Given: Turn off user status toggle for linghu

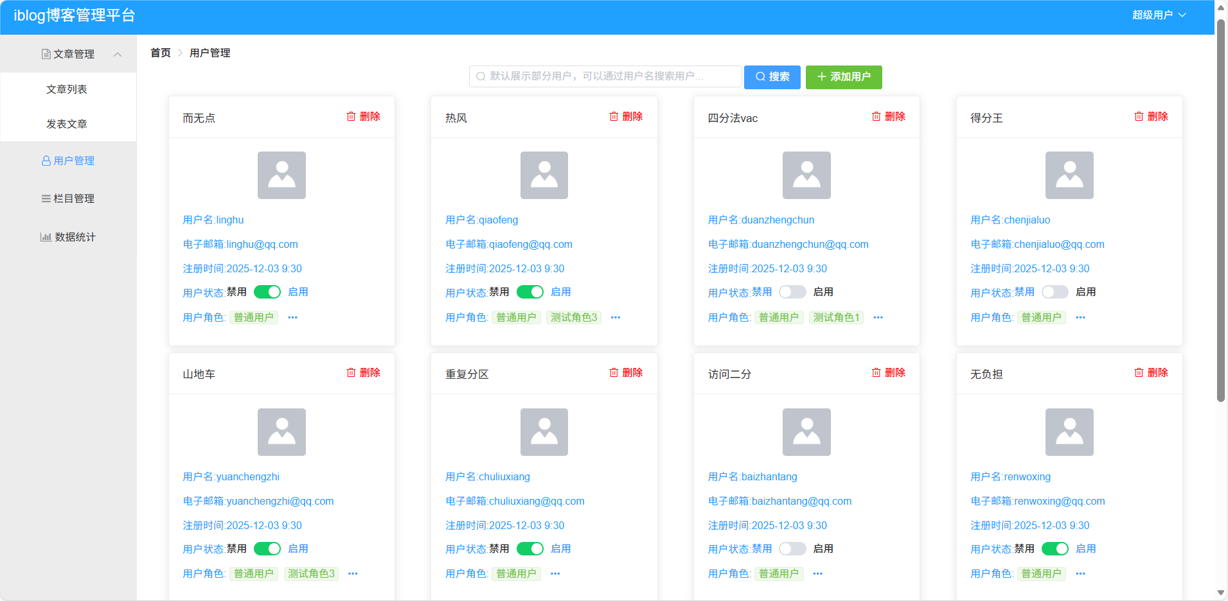Looking at the screenshot, I should (267, 292).
